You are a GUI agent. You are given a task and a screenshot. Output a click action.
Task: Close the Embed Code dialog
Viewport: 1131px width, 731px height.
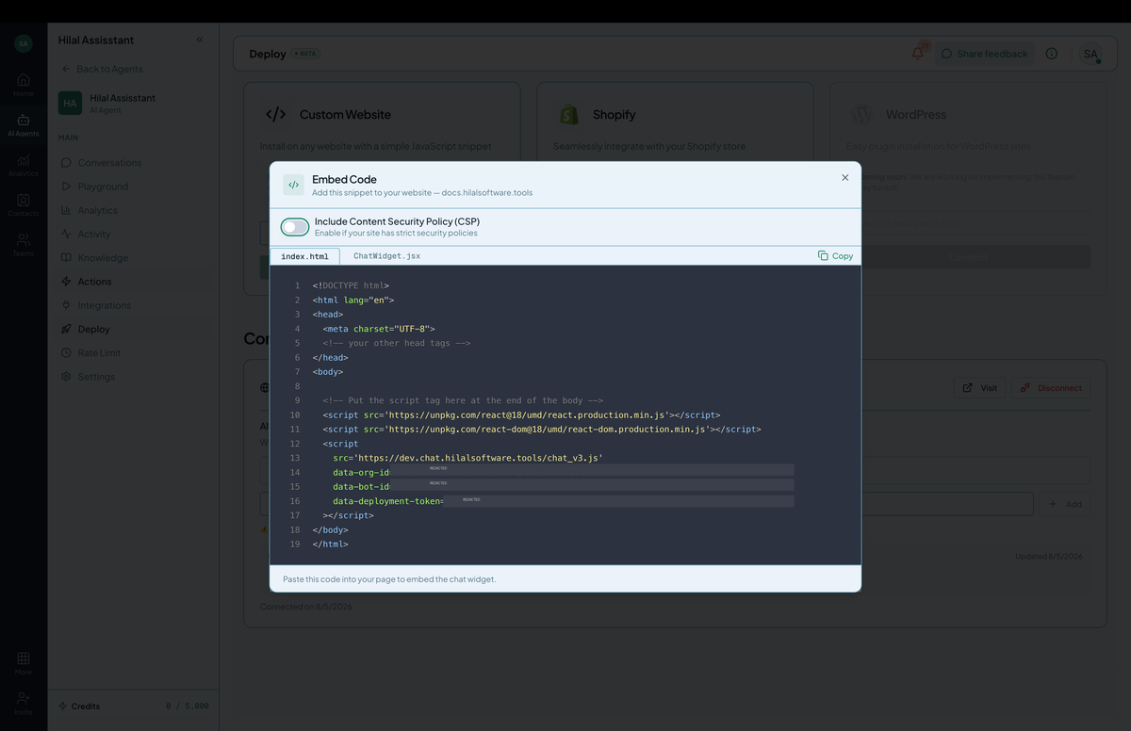coord(844,177)
